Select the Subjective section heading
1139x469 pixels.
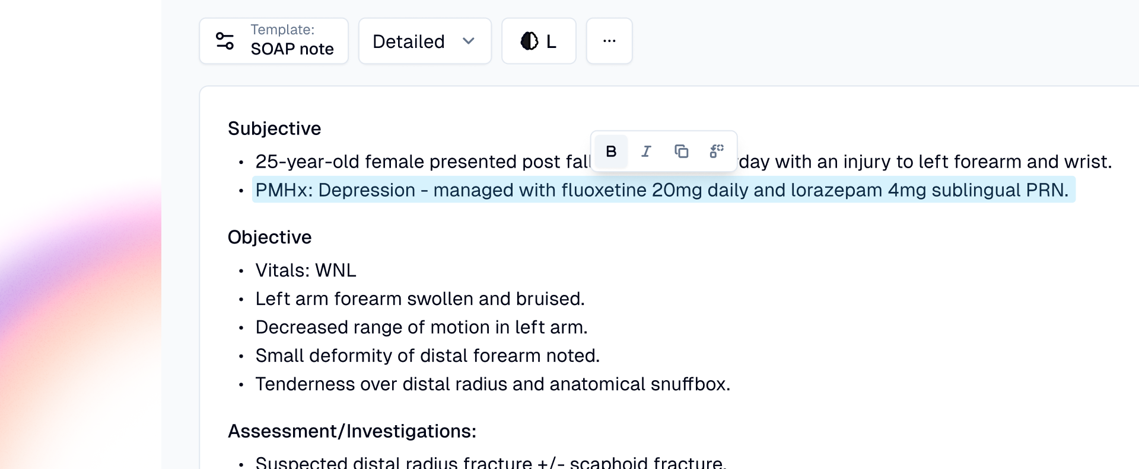(273, 128)
